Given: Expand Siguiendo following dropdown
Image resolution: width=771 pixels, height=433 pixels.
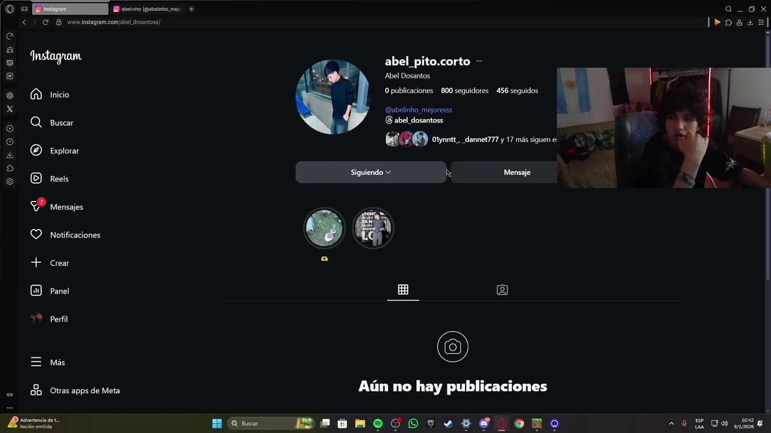Looking at the screenshot, I should click(x=370, y=172).
